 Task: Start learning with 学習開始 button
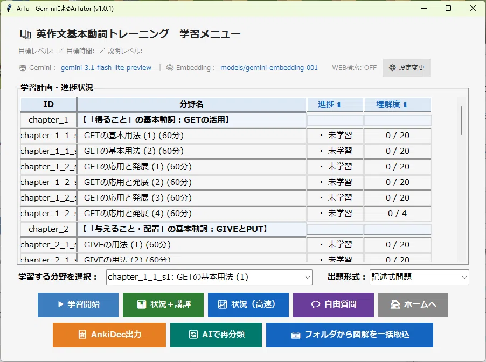(x=78, y=305)
